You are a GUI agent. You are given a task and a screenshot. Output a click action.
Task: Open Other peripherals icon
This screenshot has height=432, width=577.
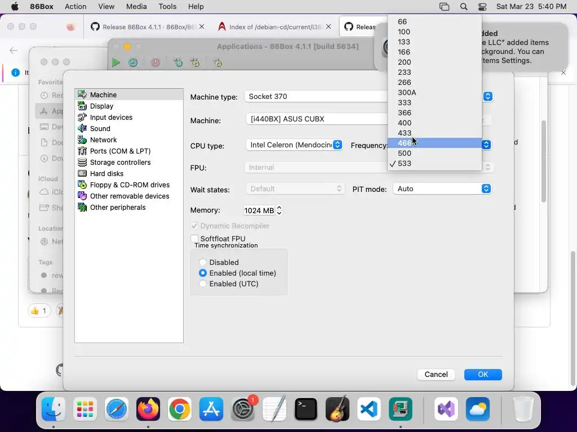[82, 208]
